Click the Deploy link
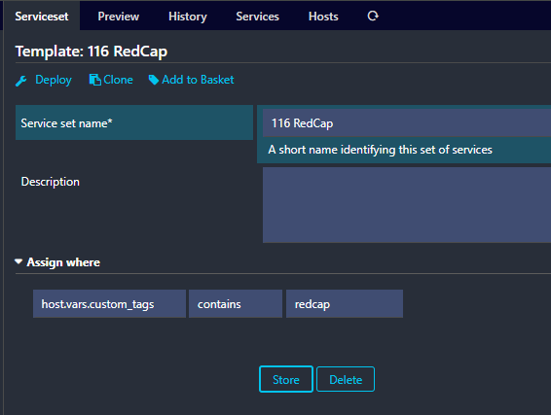Screen dimensions: 551x415 coord(54,80)
